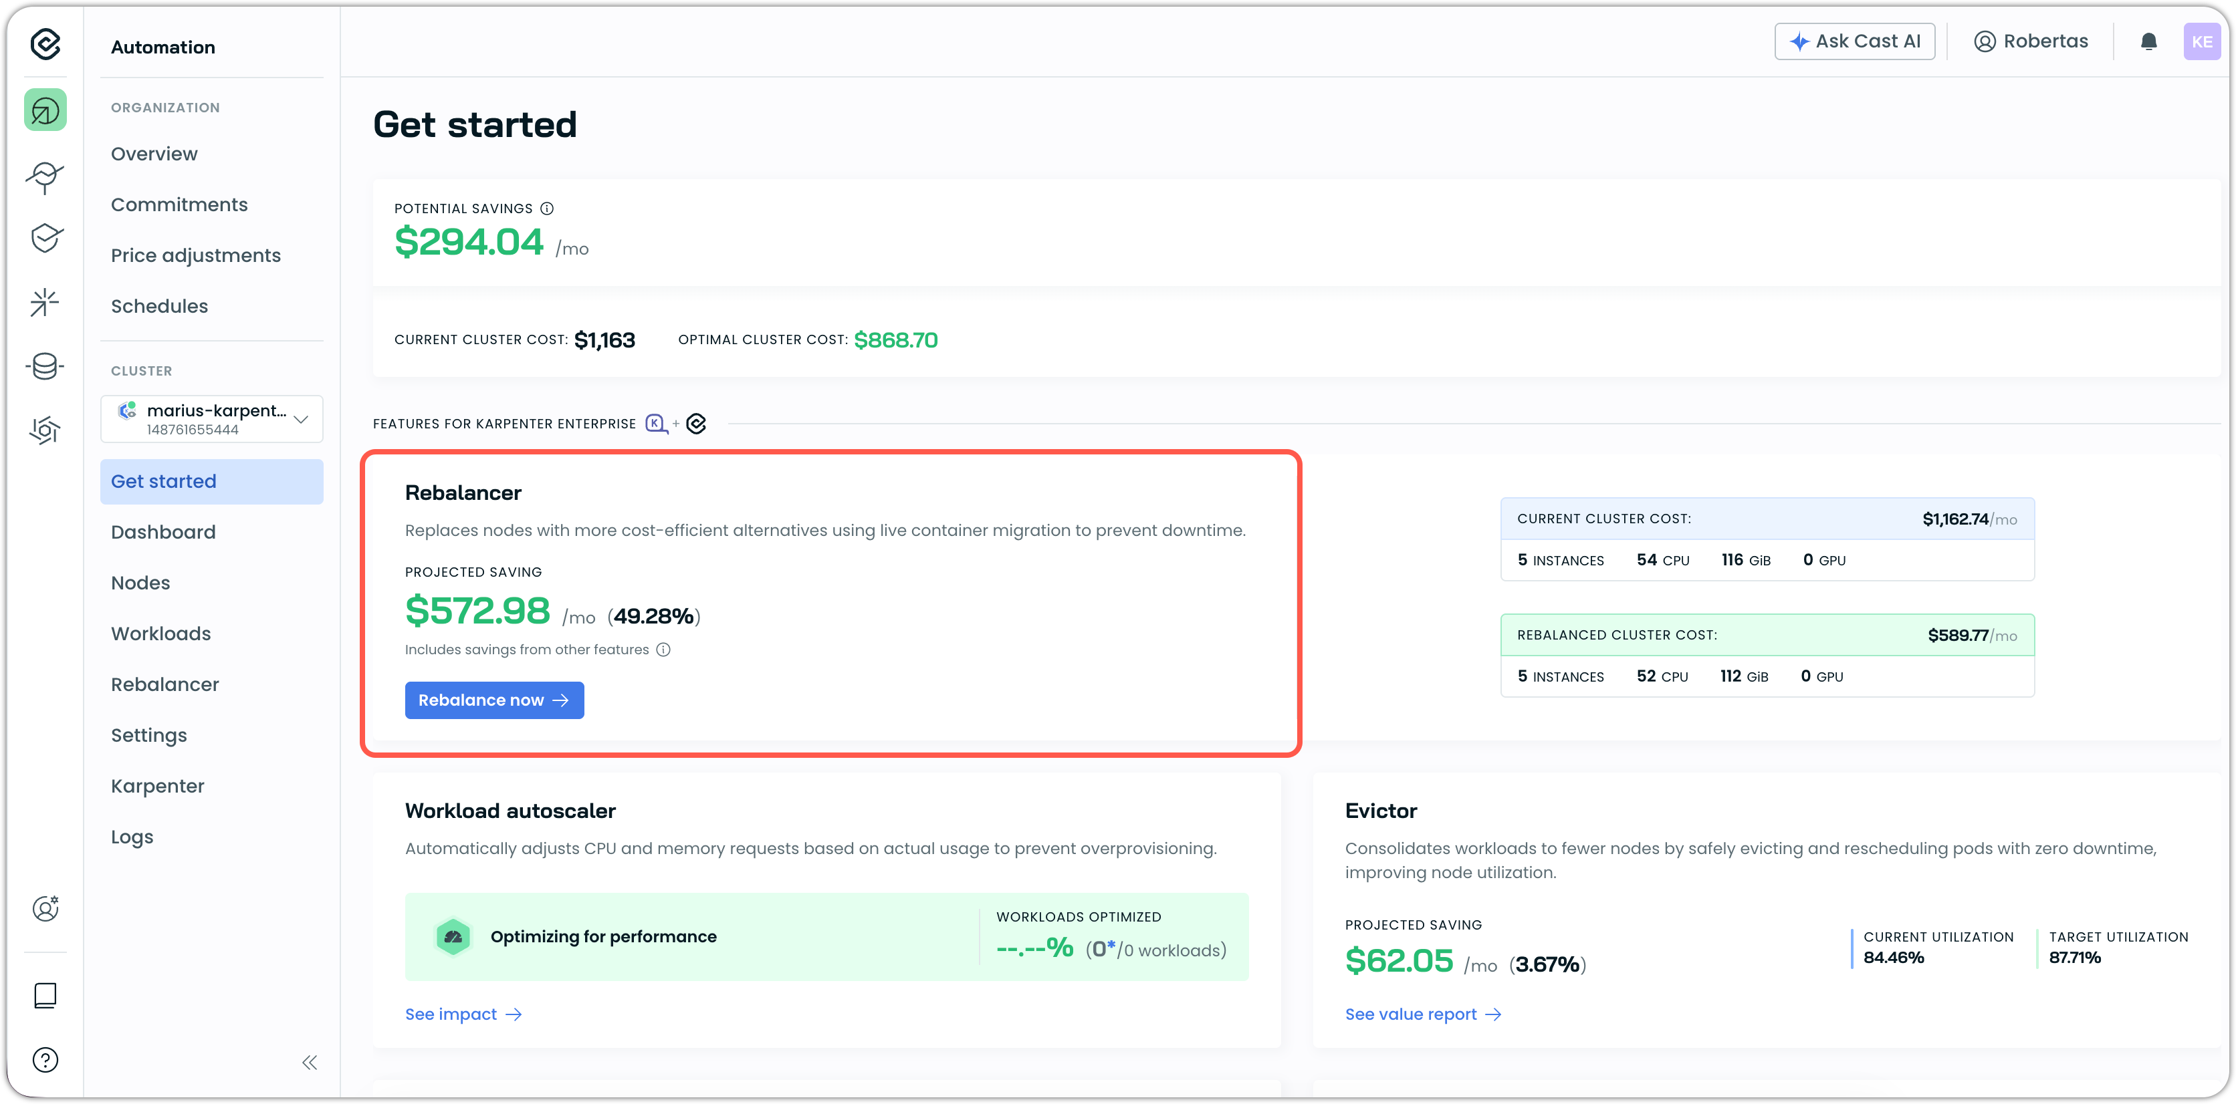Open the Robertas account menu
Screen dimensions: 2236x1104
tap(2030, 41)
